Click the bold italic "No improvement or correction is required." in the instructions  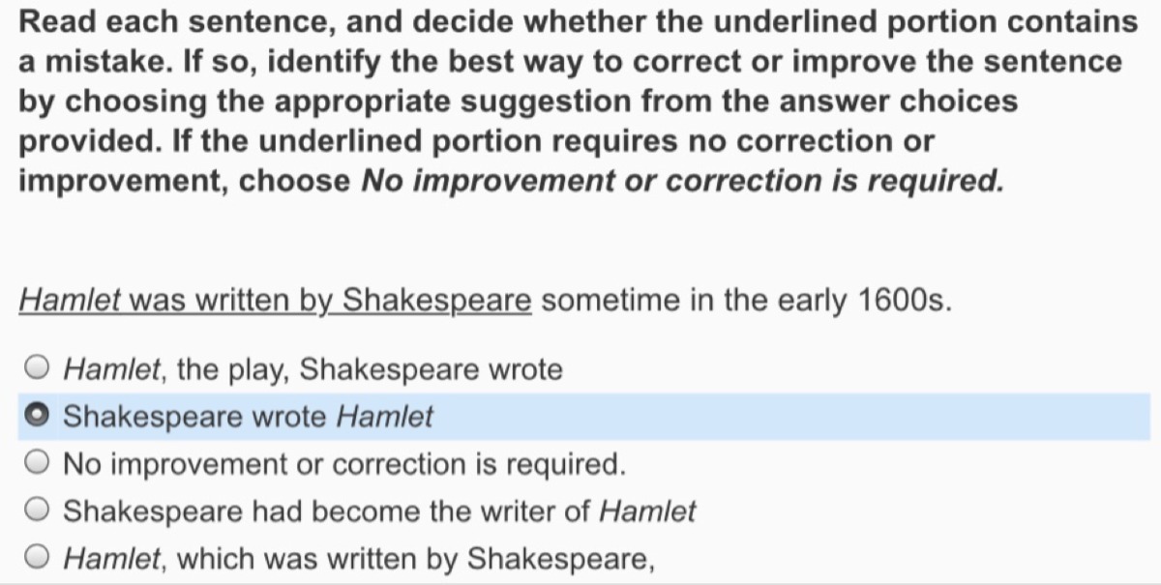click(682, 181)
